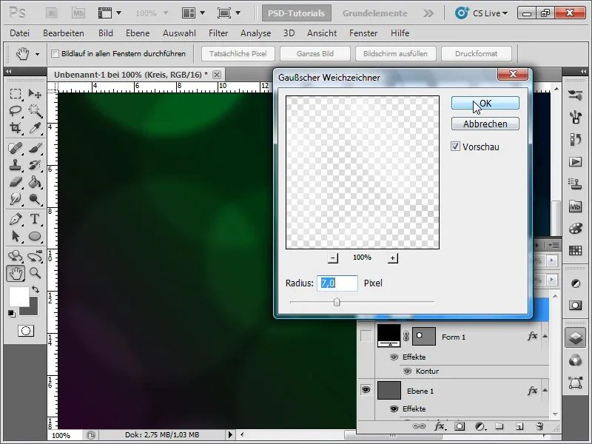Viewport: 592px width, 444px height.
Task: Reset default foreground and background colors
Action: tap(12, 313)
